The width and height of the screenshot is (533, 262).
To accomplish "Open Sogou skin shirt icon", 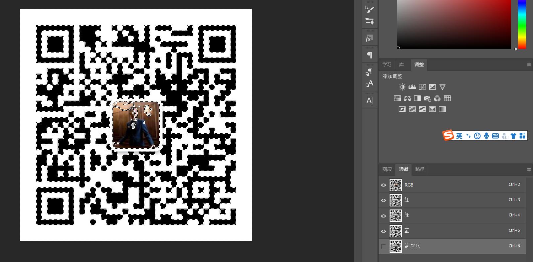I will click(x=513, y=136).
